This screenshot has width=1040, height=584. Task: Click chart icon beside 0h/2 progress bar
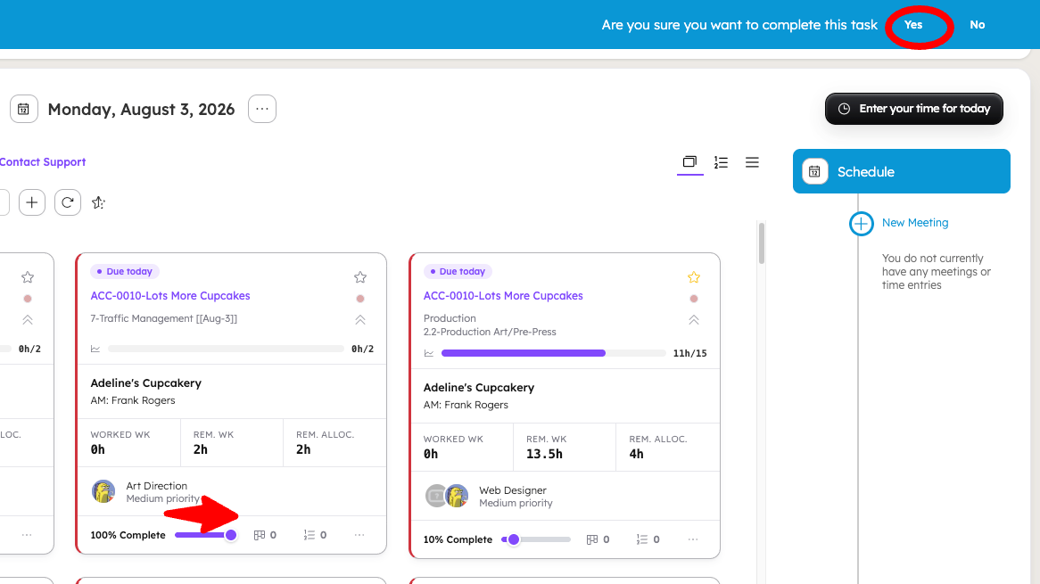95,349
